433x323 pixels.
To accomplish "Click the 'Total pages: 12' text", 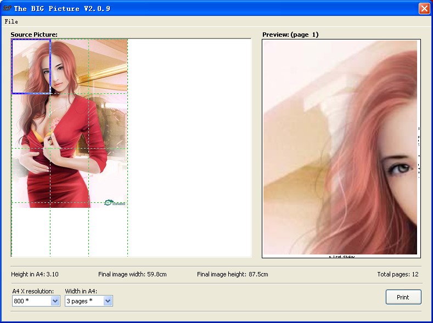I will click(398, 274).
